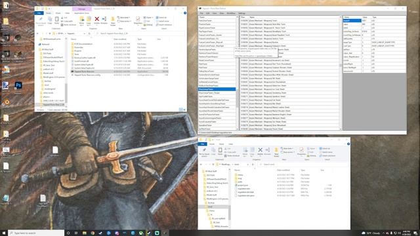This screenshot has width=420, height=236.
Task: Switch to View tab in mod Explorer
Action: tap(230, 144)
